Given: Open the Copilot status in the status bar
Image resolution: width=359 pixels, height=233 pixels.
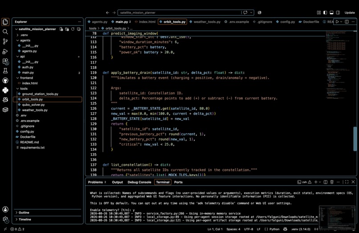Looking at the screenshot, I should click(285, 229).
